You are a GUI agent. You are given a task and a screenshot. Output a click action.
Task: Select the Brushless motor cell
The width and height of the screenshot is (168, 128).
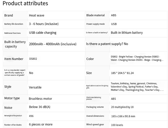(x=40, y=98)
